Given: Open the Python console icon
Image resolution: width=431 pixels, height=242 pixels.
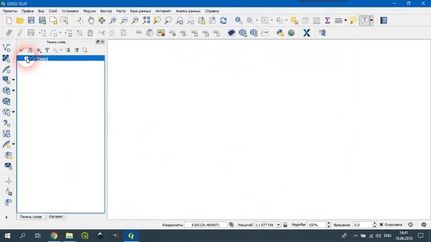Looking at the screenshot, I should [x=280, y=33].
